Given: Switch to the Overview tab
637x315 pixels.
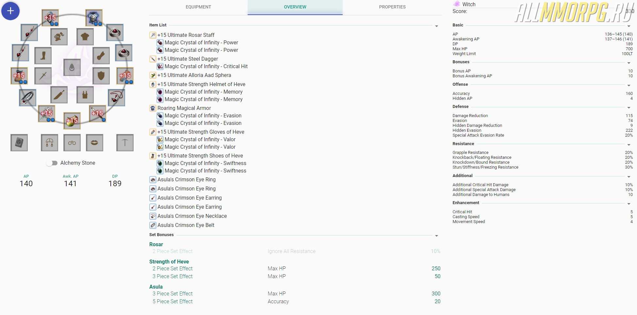Looking at the screenshot, I should [x=295, y=7].
